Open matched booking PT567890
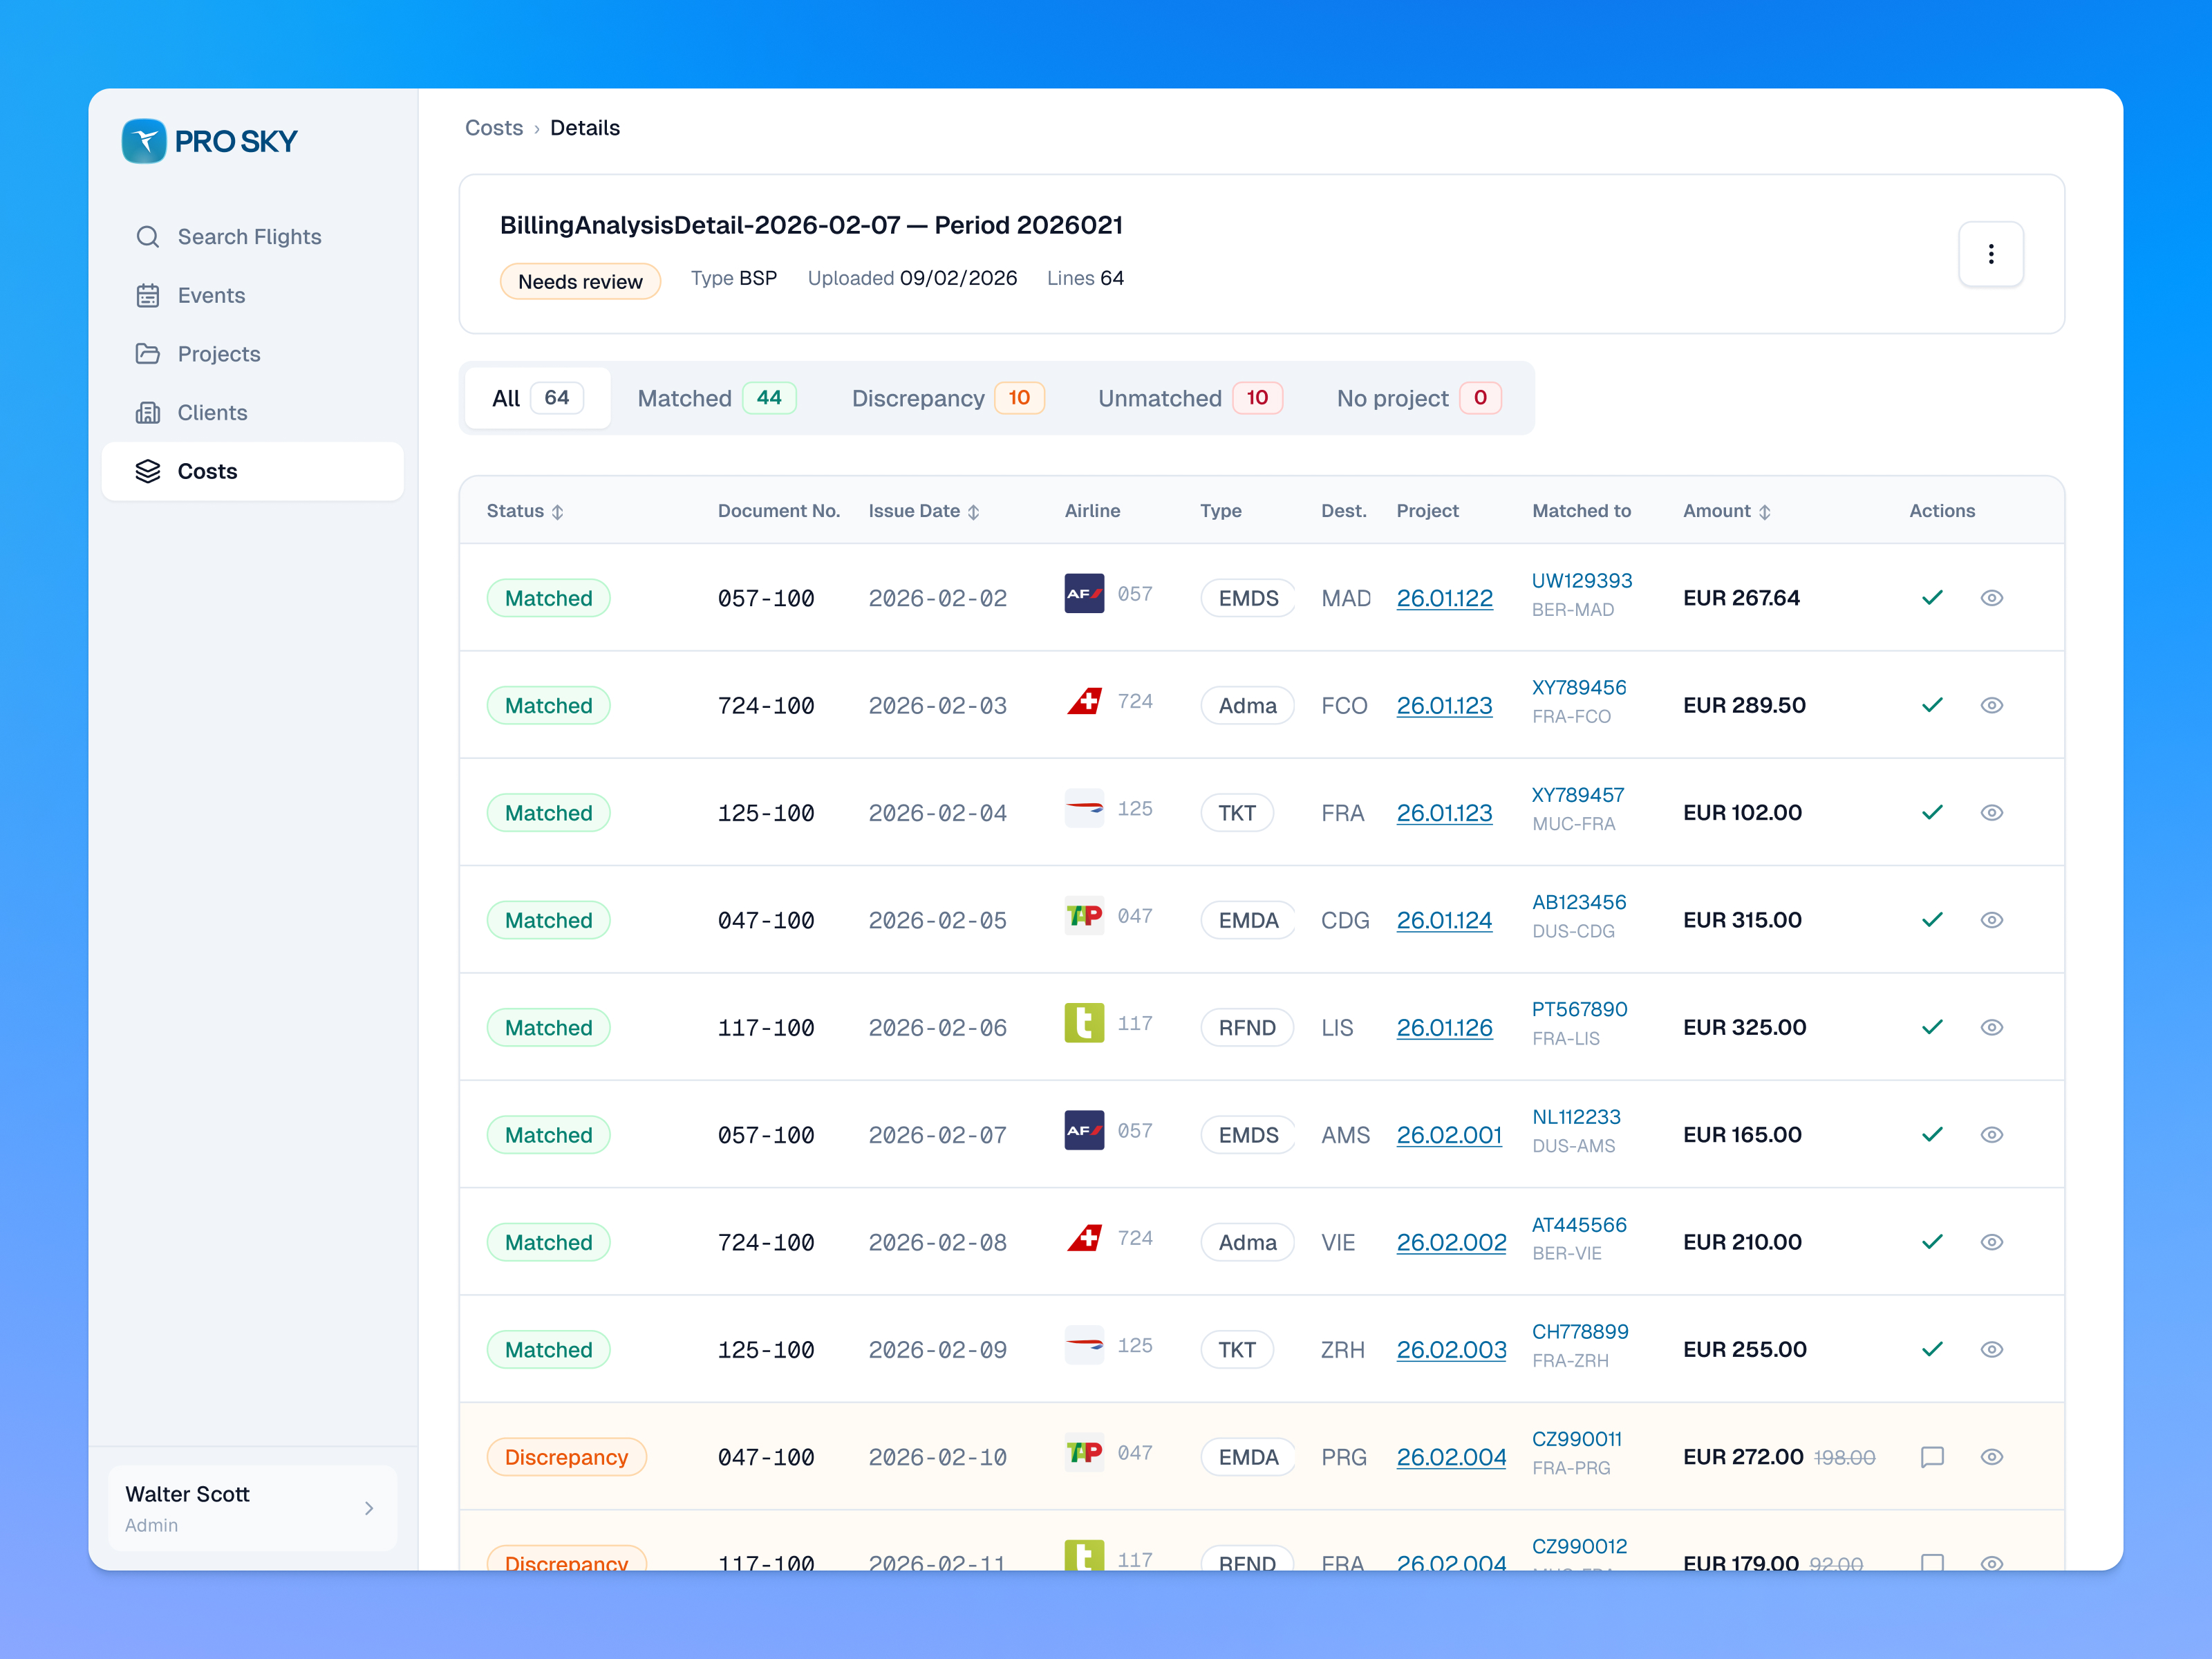The width and height of the screenshot is (2212, 1659). point(1580,1010)
